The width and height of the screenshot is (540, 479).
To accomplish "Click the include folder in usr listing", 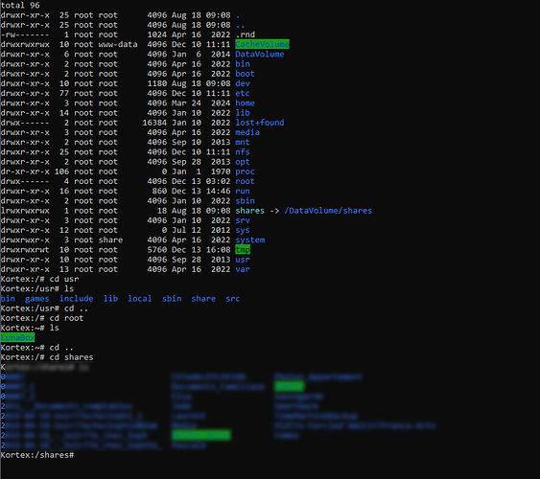I will click(77, 299).
